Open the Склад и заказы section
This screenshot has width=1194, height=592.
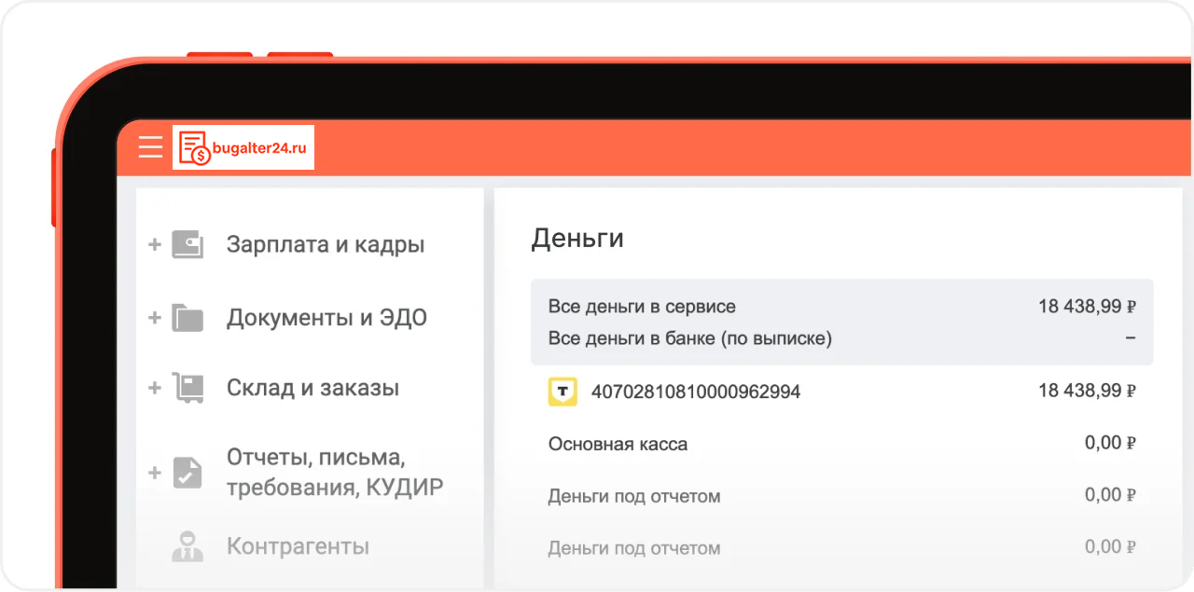[312, 389]
